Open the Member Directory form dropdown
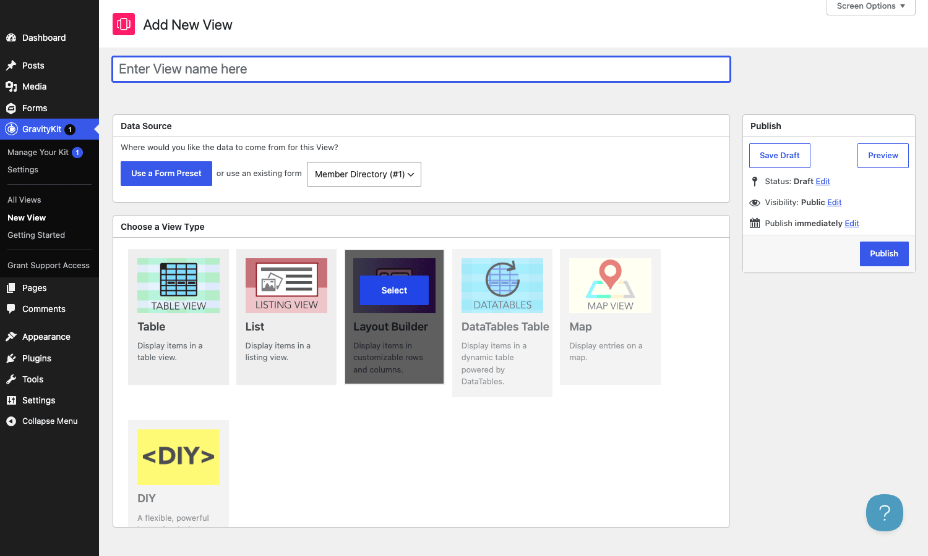 [364, 174]
